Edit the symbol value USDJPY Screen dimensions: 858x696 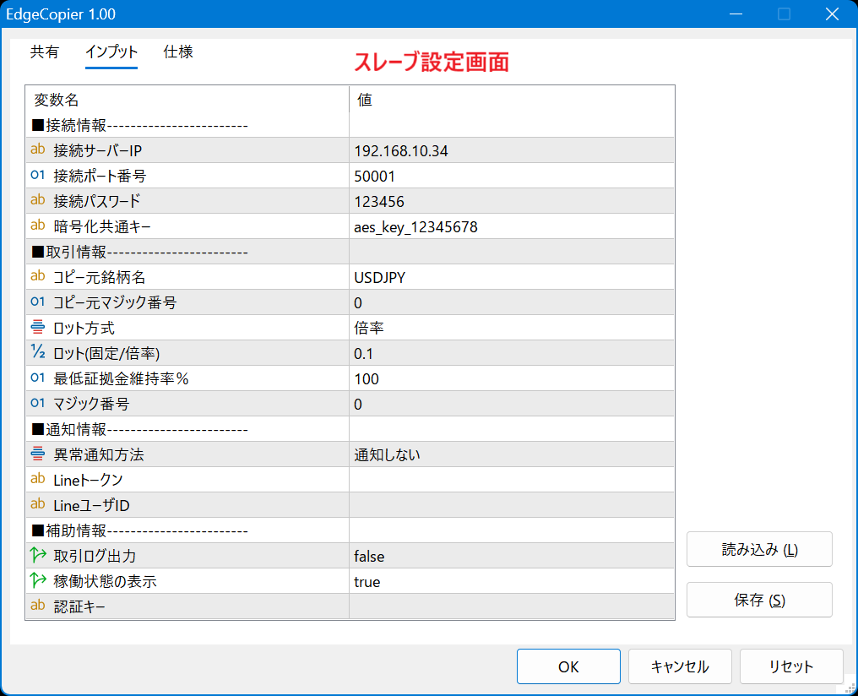(x=512, y=277)
